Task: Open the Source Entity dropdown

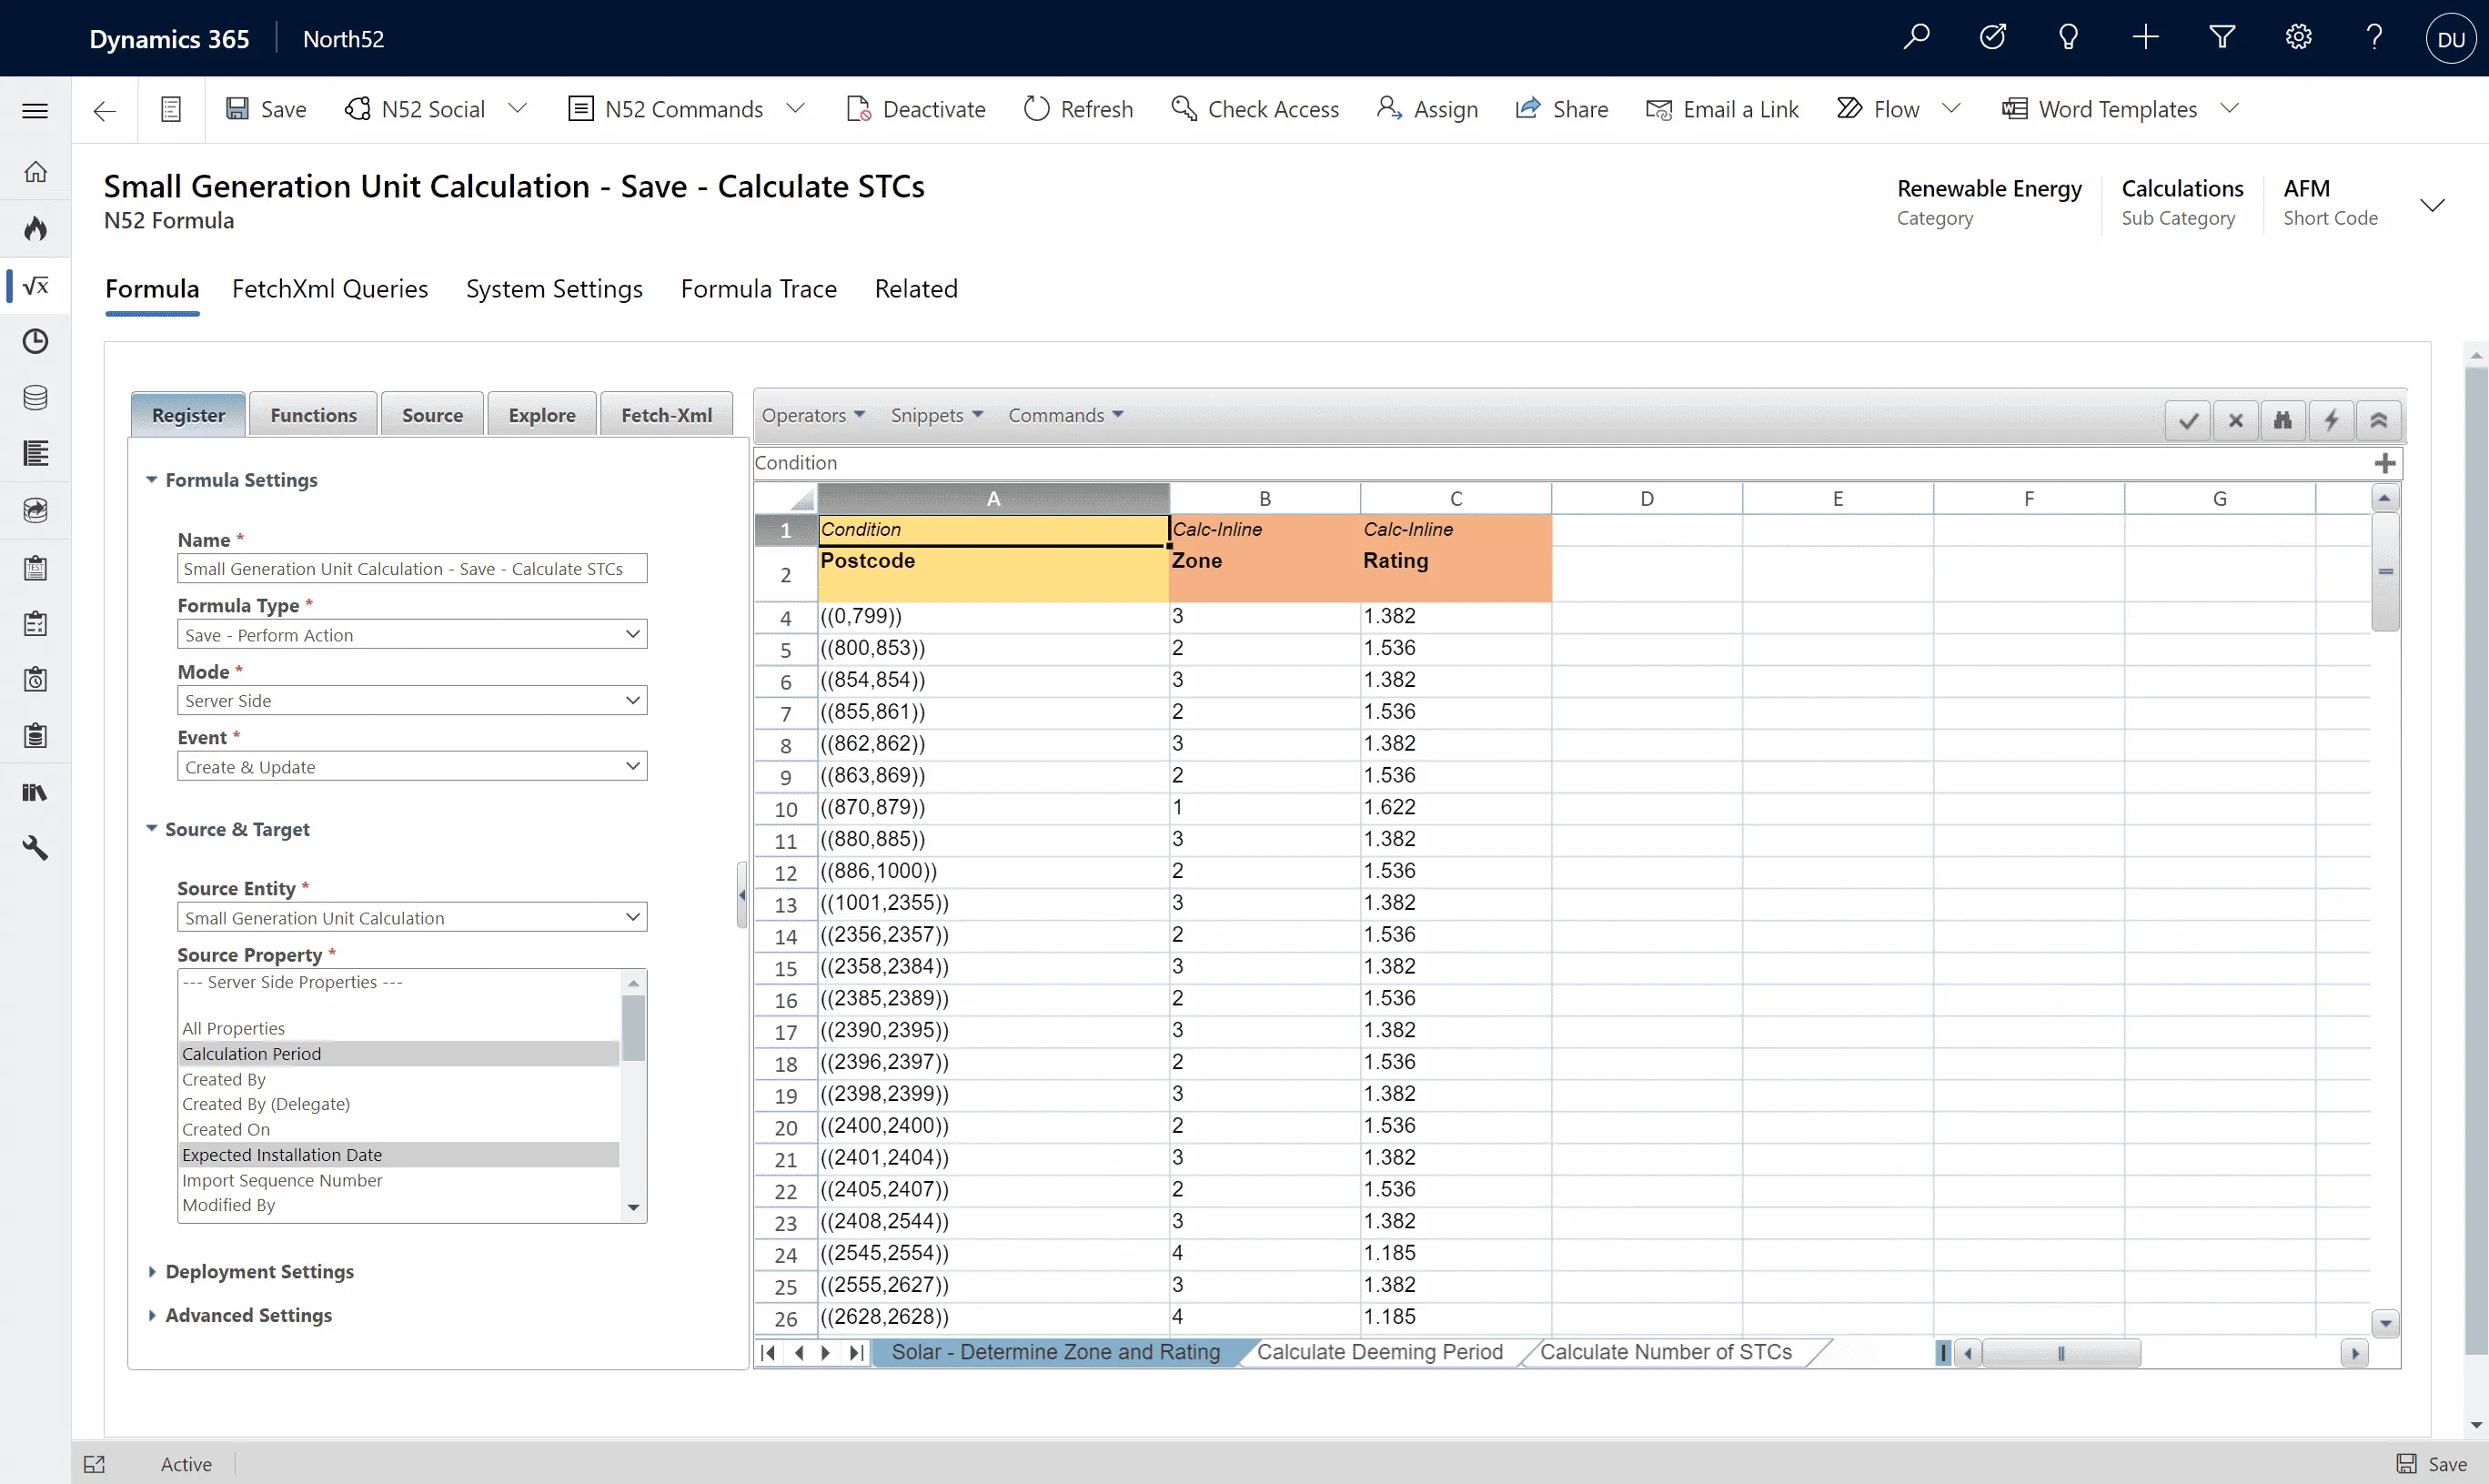Action: pos(412,917)
